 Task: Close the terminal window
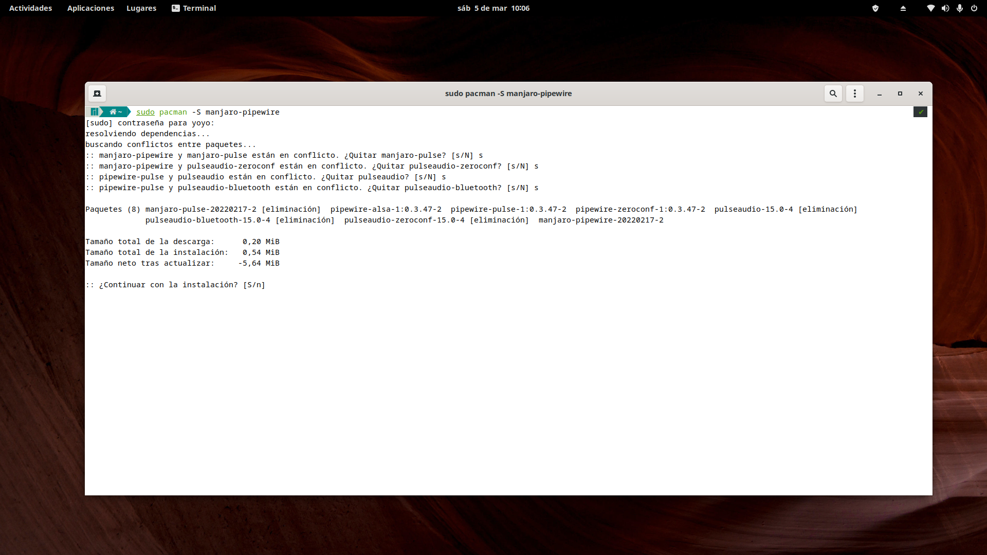coord(921,94)
